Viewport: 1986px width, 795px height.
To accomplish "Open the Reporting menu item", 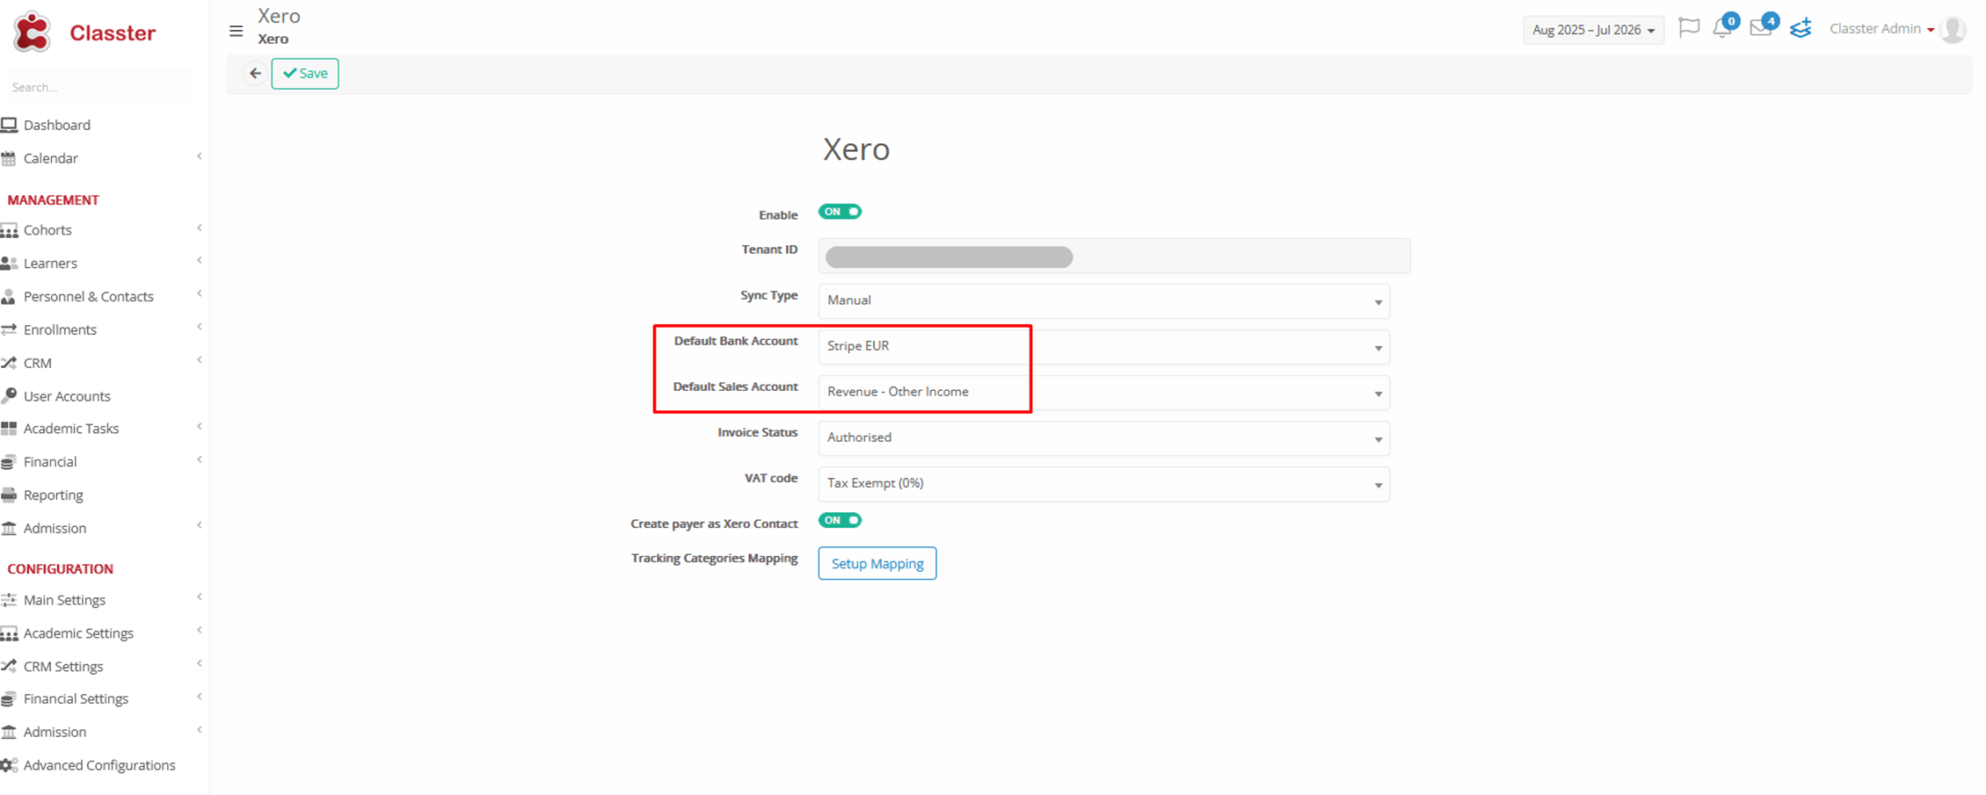I will click(x=53, y=495).
